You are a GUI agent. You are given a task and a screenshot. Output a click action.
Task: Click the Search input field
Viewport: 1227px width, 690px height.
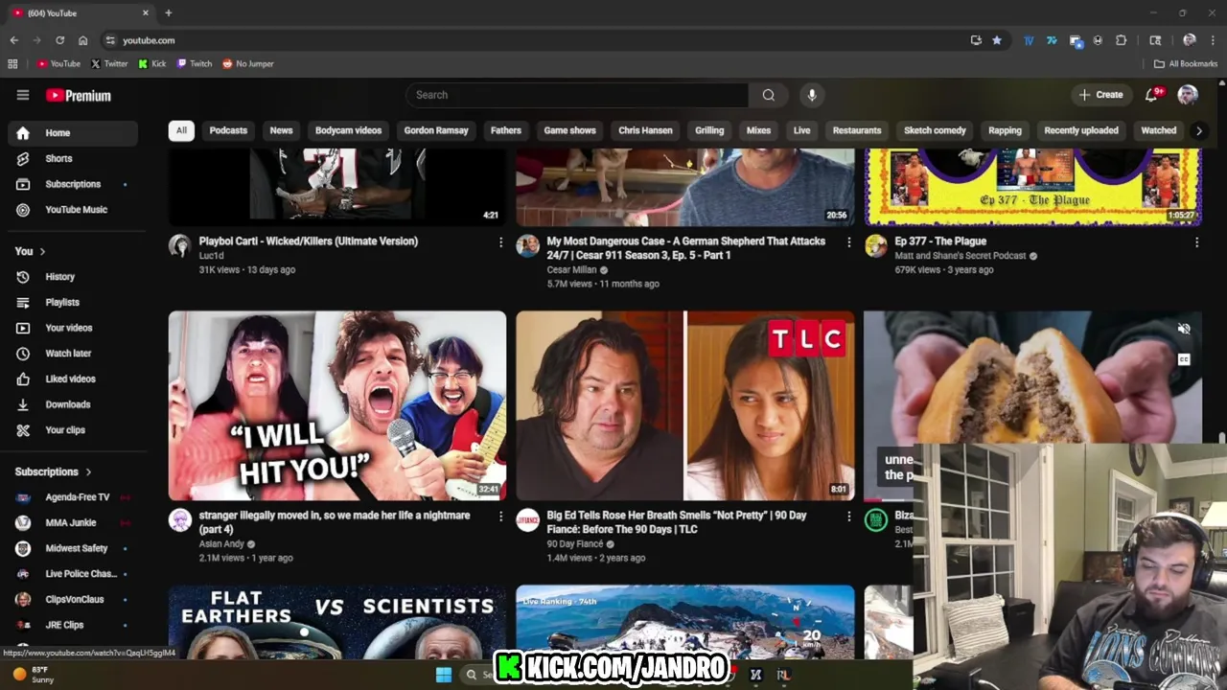pyautogui.click(x=577, y=95)
